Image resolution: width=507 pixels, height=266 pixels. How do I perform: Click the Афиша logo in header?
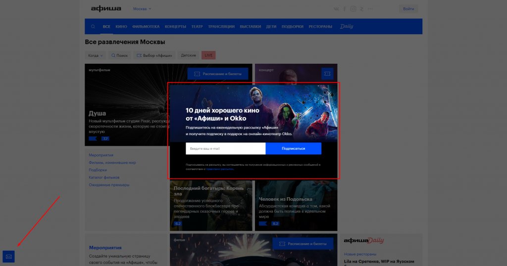click(106, 8)
